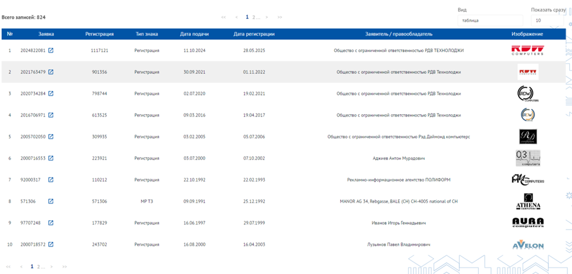The width and height of the screenshot is (572, 274).
Task: View the AVELON trademark image
Action: click(x=527, y=245)
